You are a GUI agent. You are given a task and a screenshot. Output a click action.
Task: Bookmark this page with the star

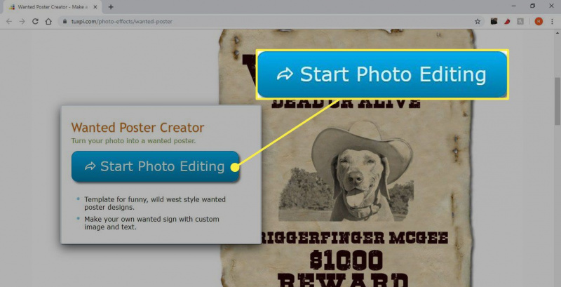point(478,22)
